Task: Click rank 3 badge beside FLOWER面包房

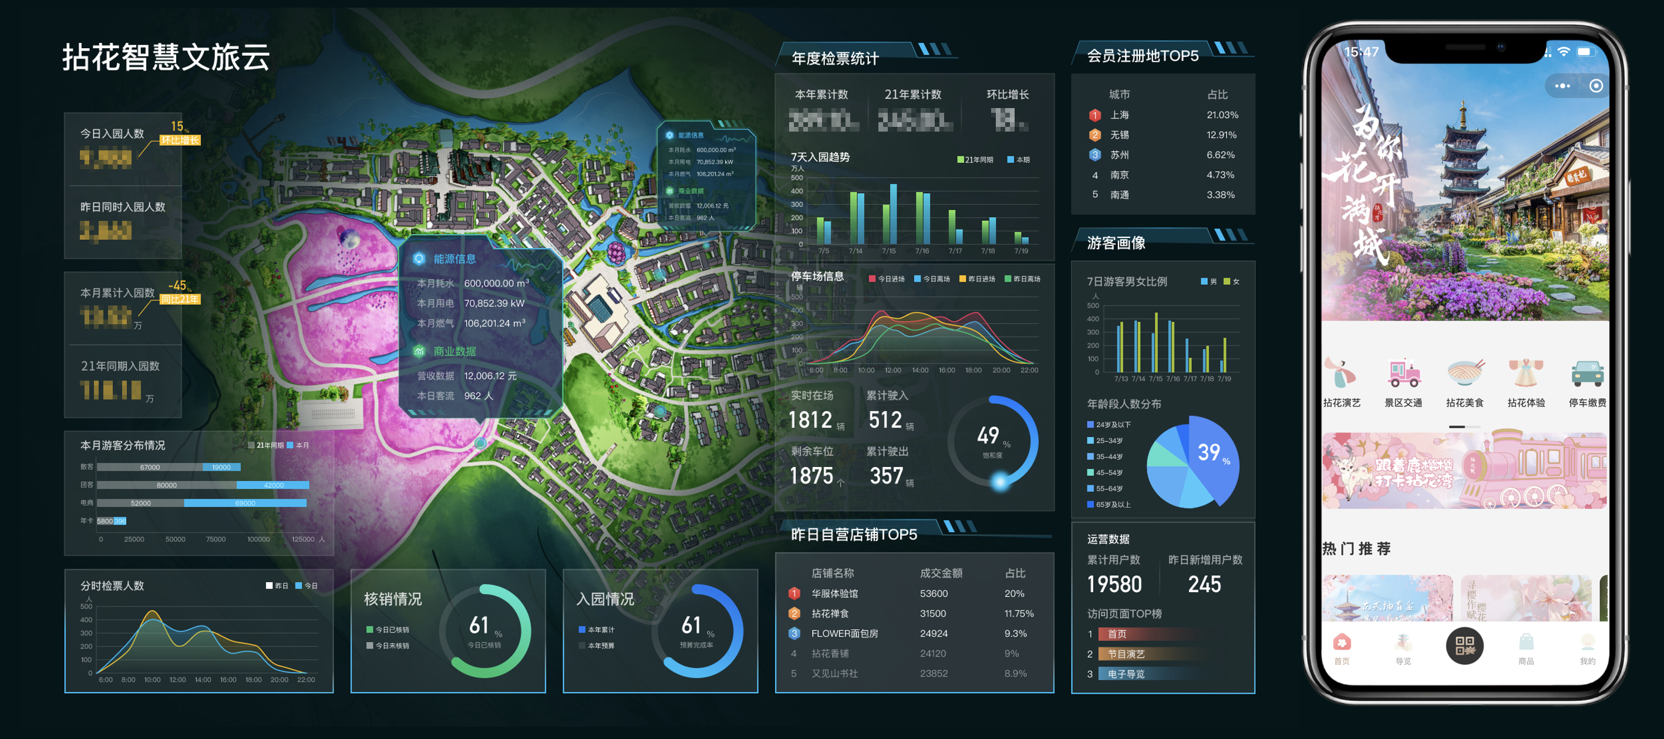Action: point(794,634)
